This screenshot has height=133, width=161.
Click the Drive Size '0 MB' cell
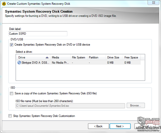[110, 62]
